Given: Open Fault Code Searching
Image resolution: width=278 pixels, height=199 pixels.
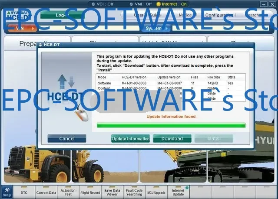Looking at the screenshot, I should pos(134,192).
